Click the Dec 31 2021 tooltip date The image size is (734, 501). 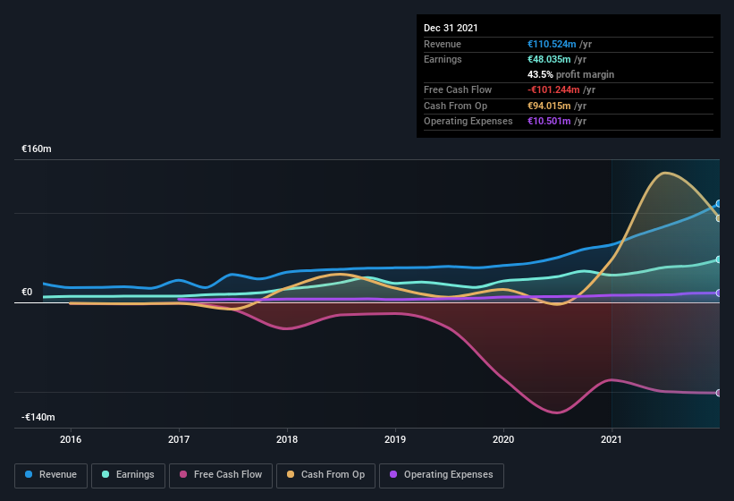coord(451,28)
